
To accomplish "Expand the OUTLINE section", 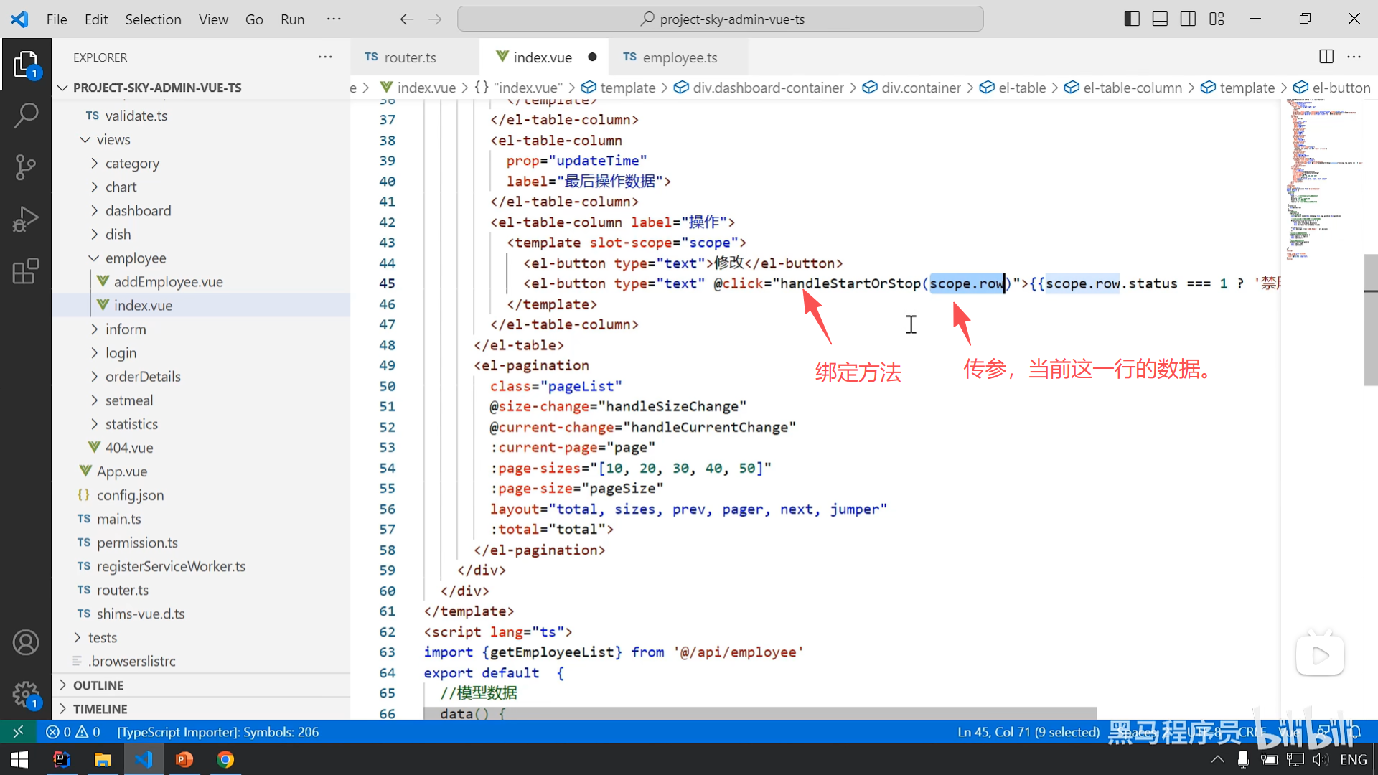I will click(x=98, y=685).
